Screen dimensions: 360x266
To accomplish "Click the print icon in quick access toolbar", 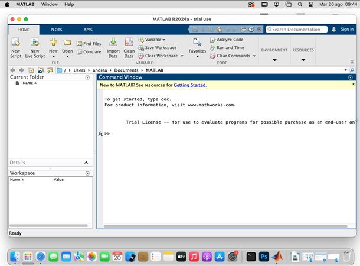I will click(x=243, y=29).
